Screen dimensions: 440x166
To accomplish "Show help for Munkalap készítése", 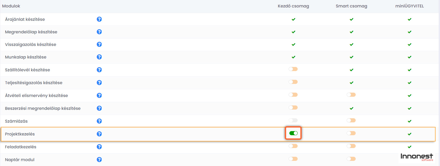I will [99, 57].
